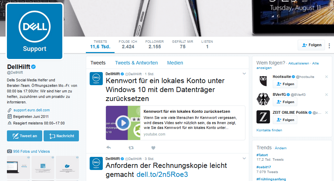
Task: Click @DellHilft handle under profile name
Action: 15,72
